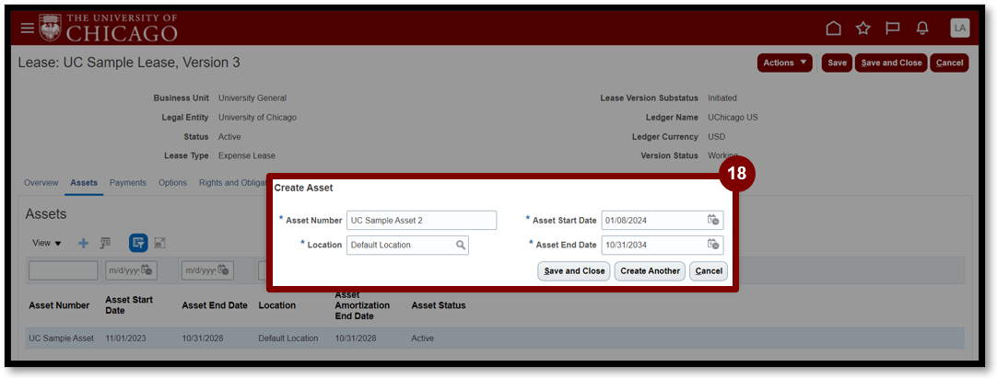Click Save and Close in Create Asset

[x=574, y=270]
